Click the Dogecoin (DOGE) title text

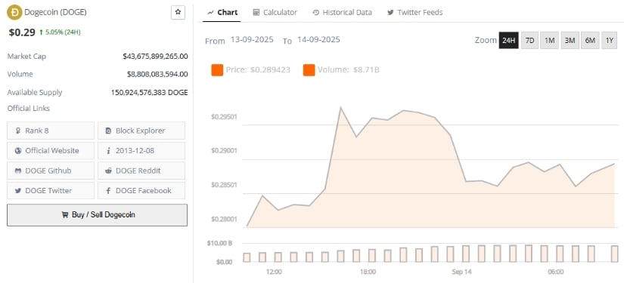55,12
